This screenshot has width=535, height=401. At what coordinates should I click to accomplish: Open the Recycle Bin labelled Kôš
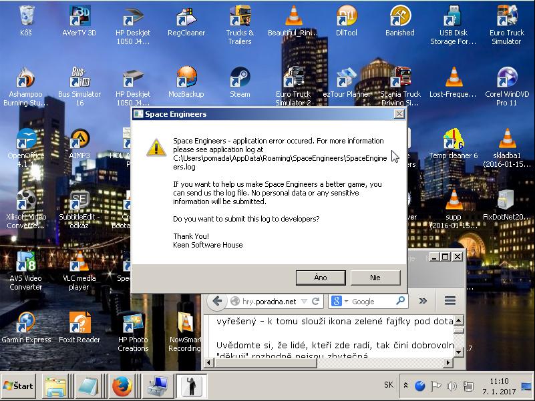click(x=26, y=17)
